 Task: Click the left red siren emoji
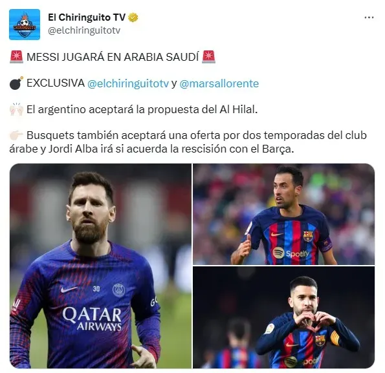(16, 57)
